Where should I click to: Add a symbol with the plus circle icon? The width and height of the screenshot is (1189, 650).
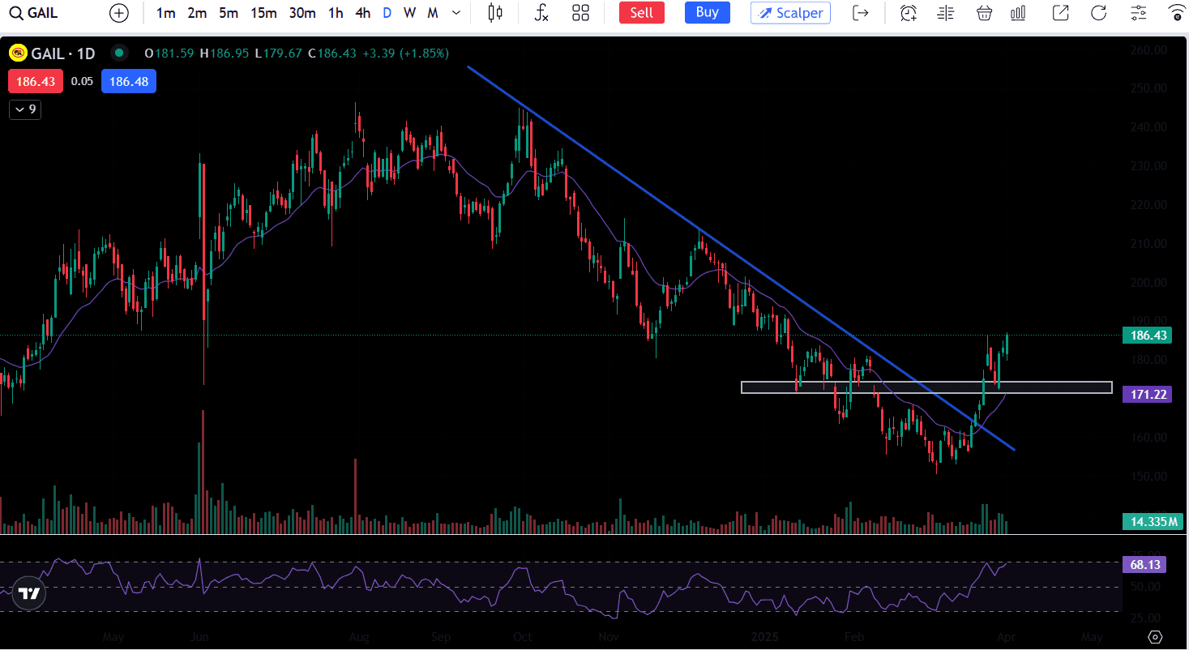(119, 13)
